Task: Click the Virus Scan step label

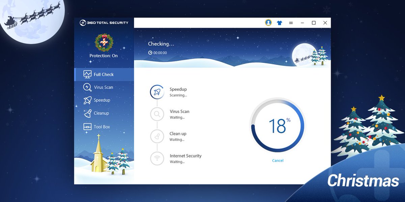Action: (x=180, y=111)
